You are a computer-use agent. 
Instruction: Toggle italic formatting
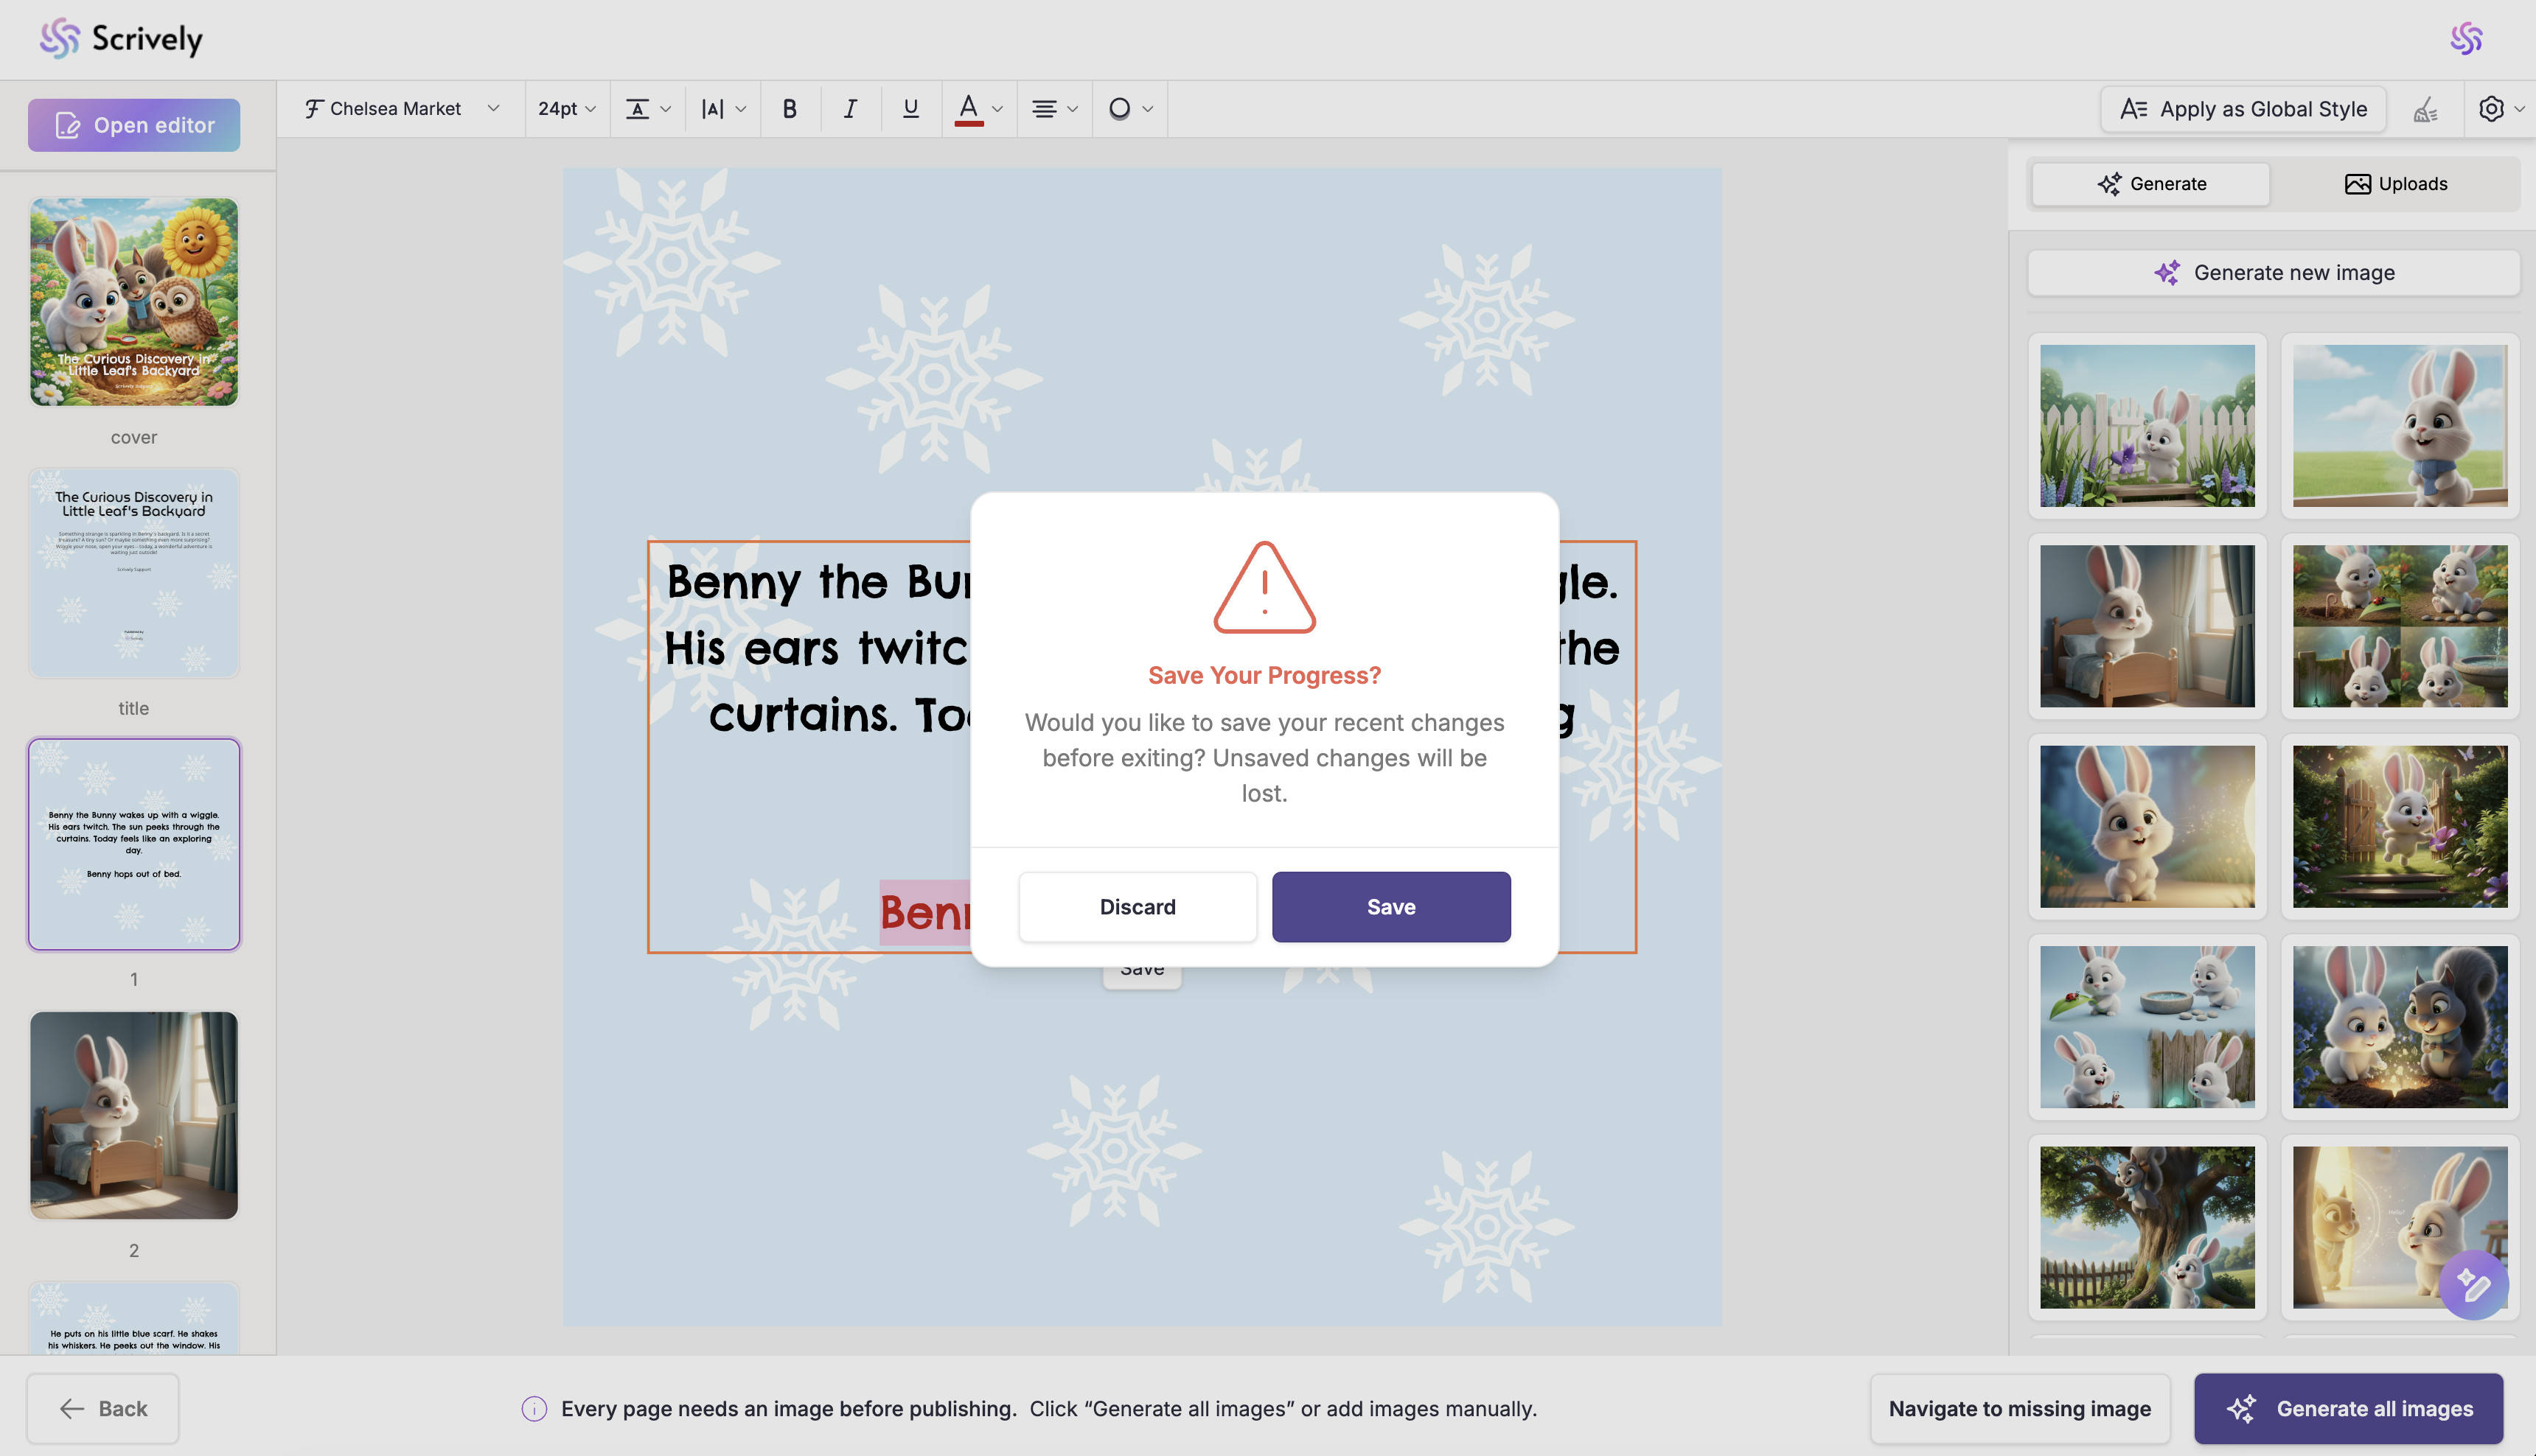pyautogui.click(x=849, y=108)
